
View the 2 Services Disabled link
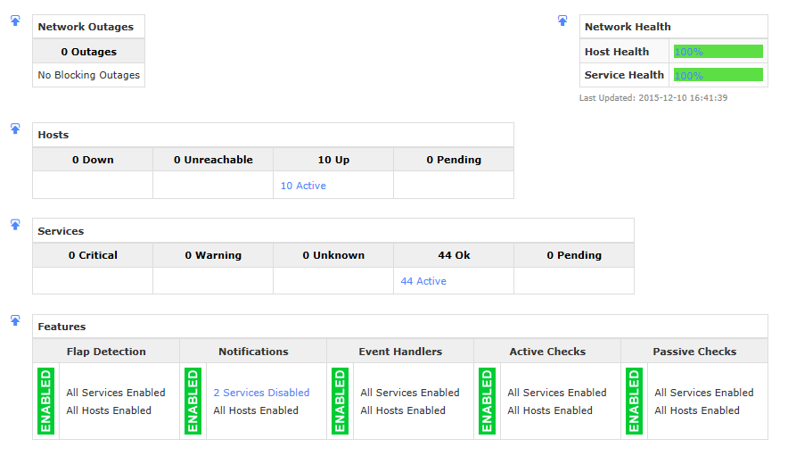261,393
